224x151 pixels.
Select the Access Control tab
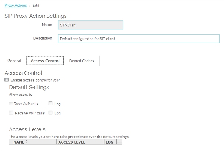click(x=45, y=61)
